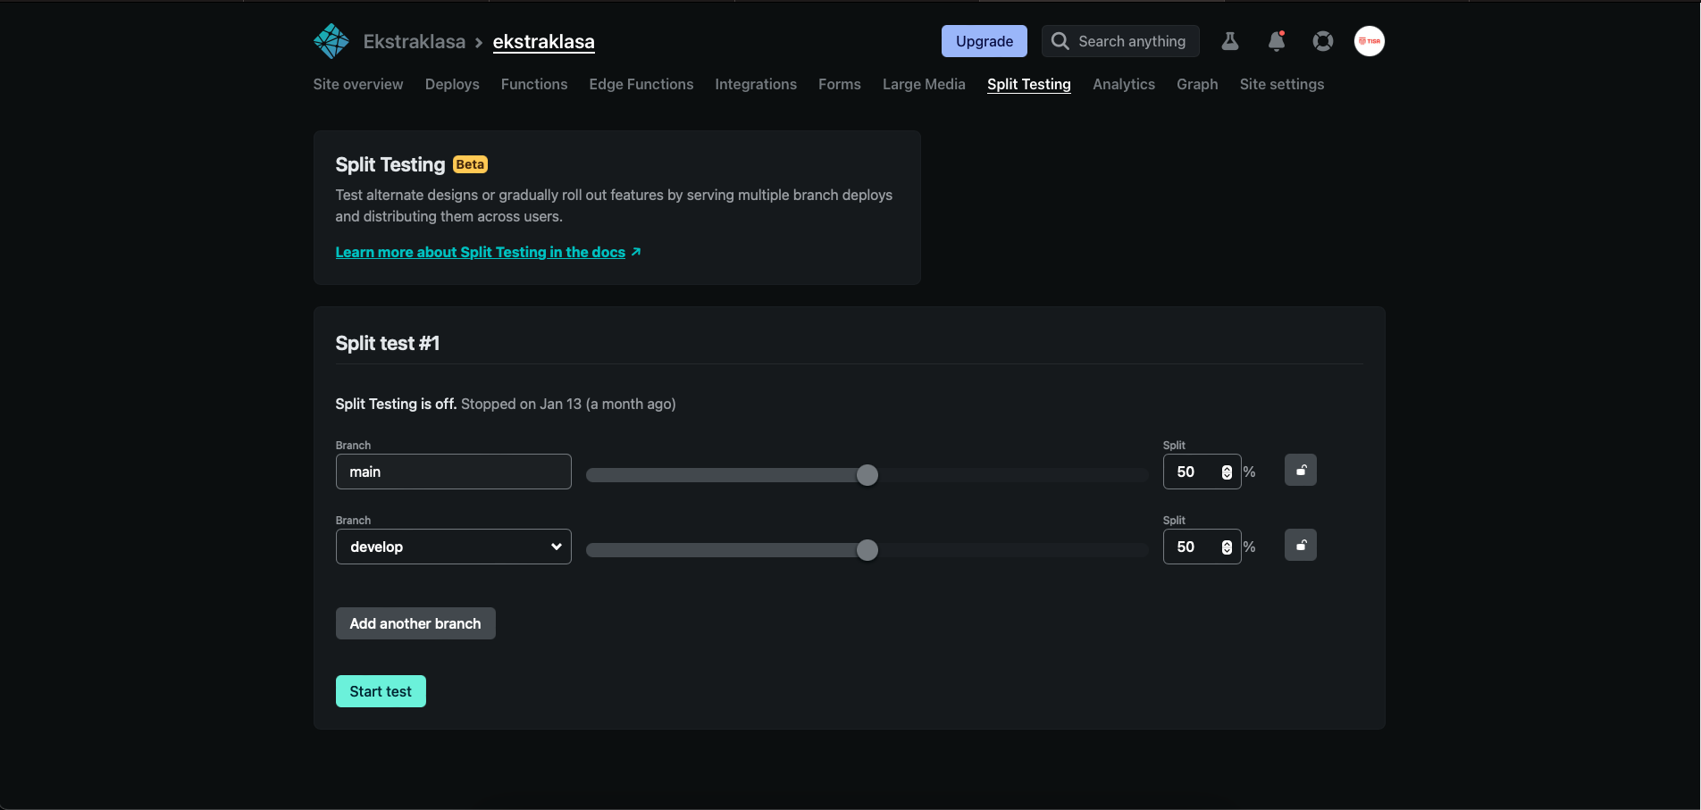Click the develop branch split slider handle
1701x810 pixels.
[867, 550]
